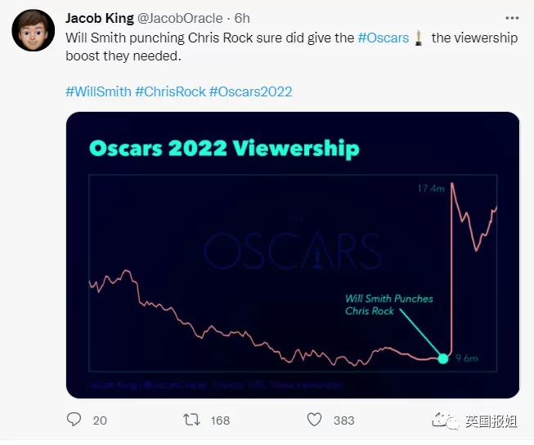Open Jacob King's profile avatar
This screenshot has width=534, height=445.
pos(33,30)
